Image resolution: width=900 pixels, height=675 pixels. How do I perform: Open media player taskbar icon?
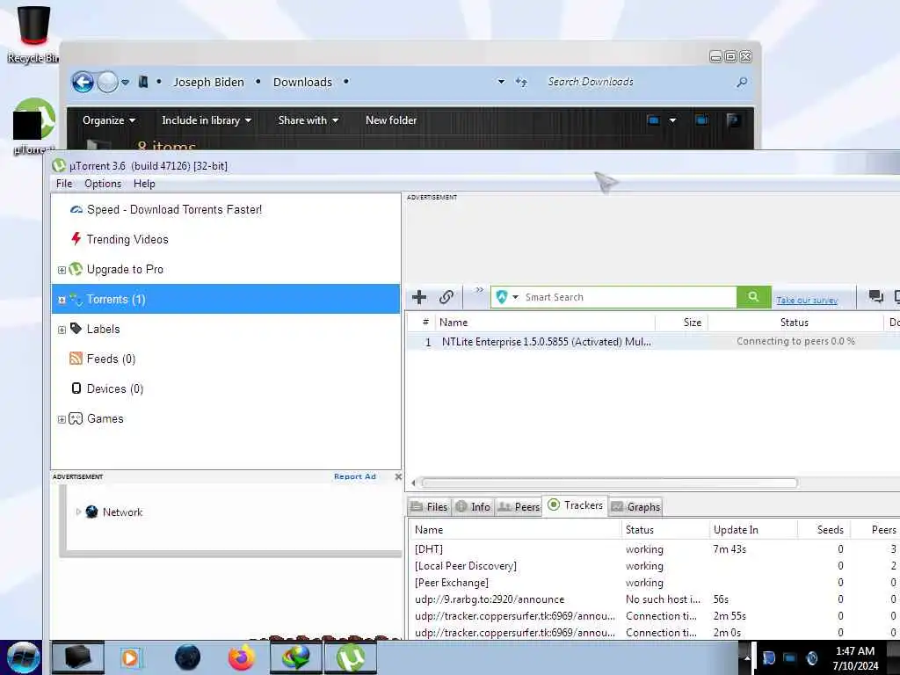pos(130,657)
